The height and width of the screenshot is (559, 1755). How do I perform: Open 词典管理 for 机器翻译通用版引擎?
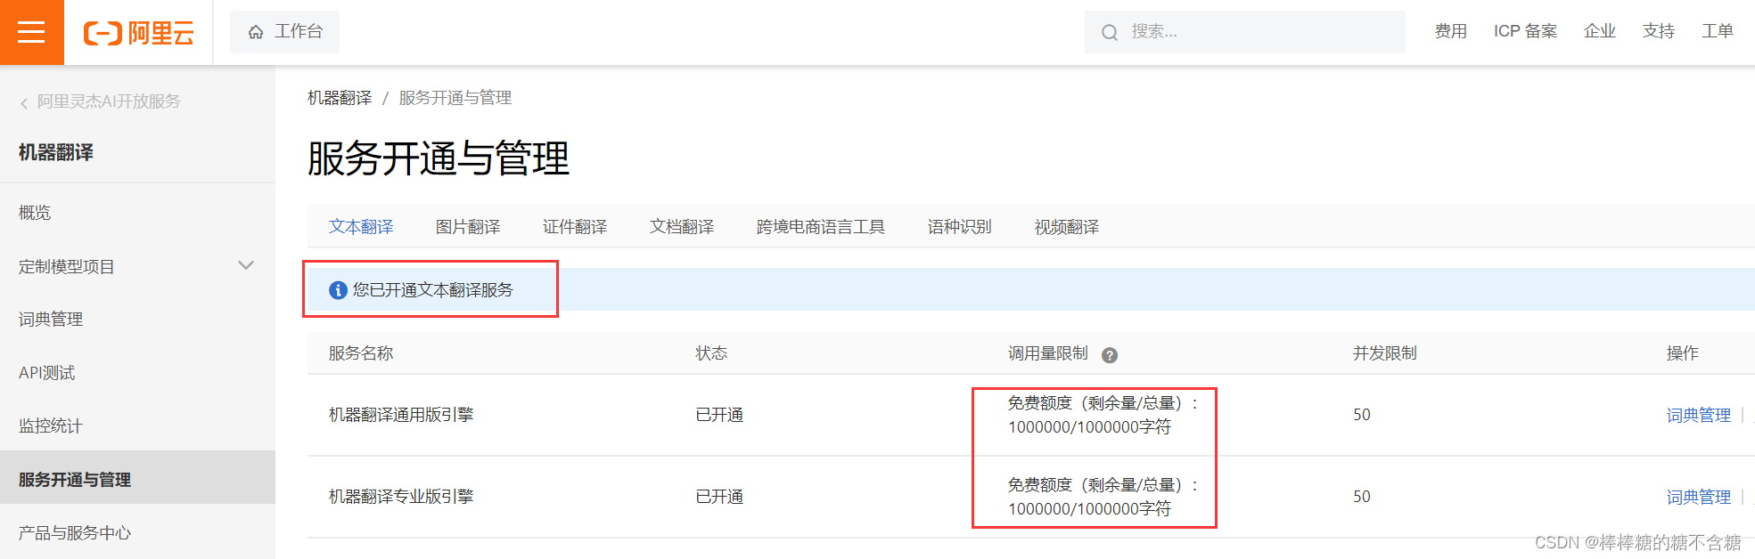pyautogui.click(x=1699, y=416)
